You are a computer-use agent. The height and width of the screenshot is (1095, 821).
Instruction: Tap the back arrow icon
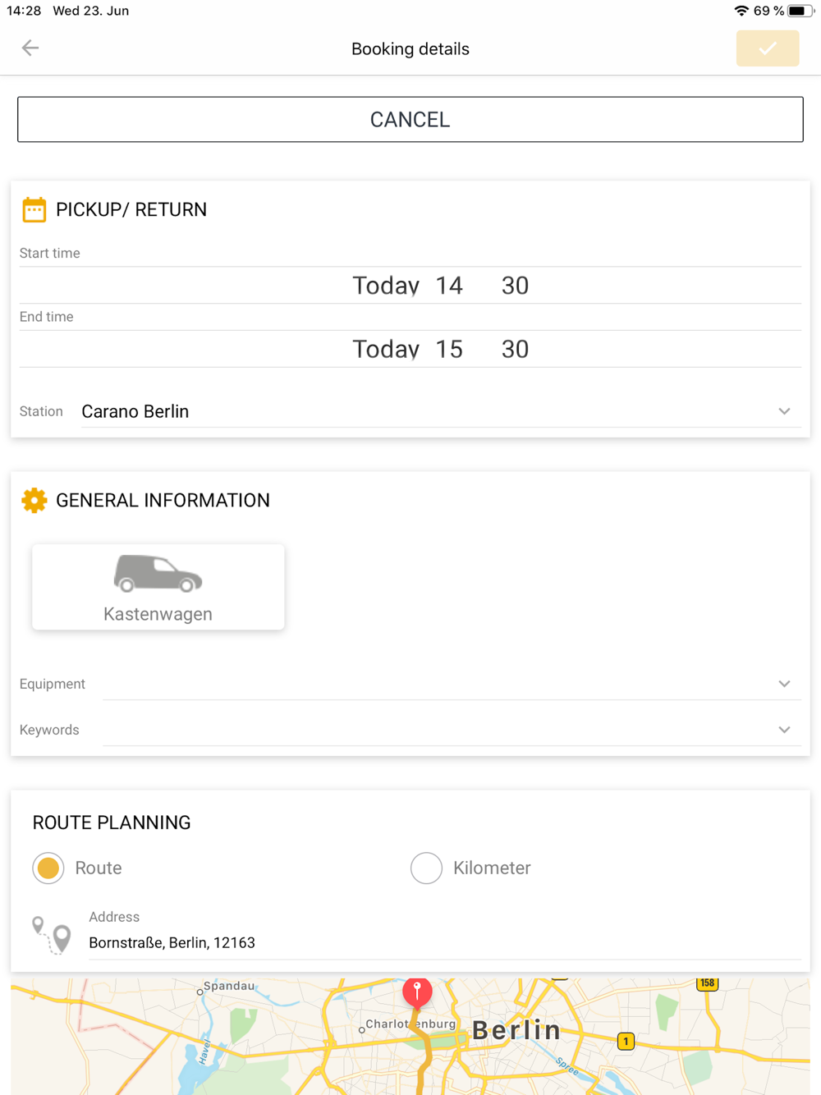[x=30, y=48]
